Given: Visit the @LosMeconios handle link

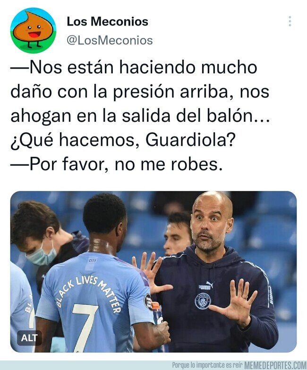Looking at the screenshot, I should (x=110, y=40).
